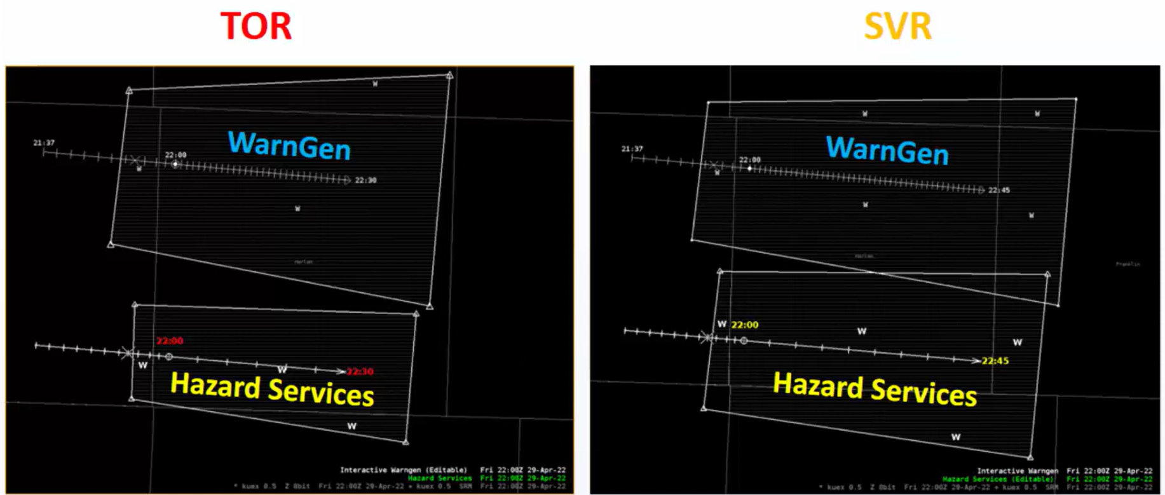Click the yellow 22:00 time label
Image resolution: width=1165 pixels, height=495 pixels.
click(744, 325)
